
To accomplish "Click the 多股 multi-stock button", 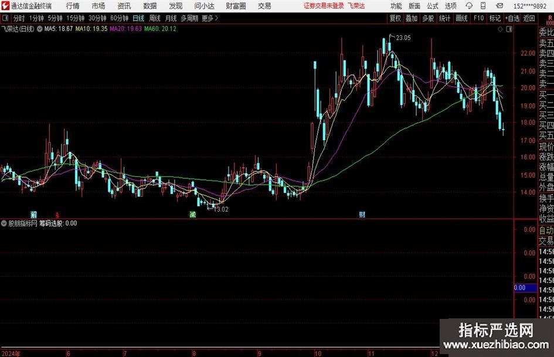I will coord(428,18).
